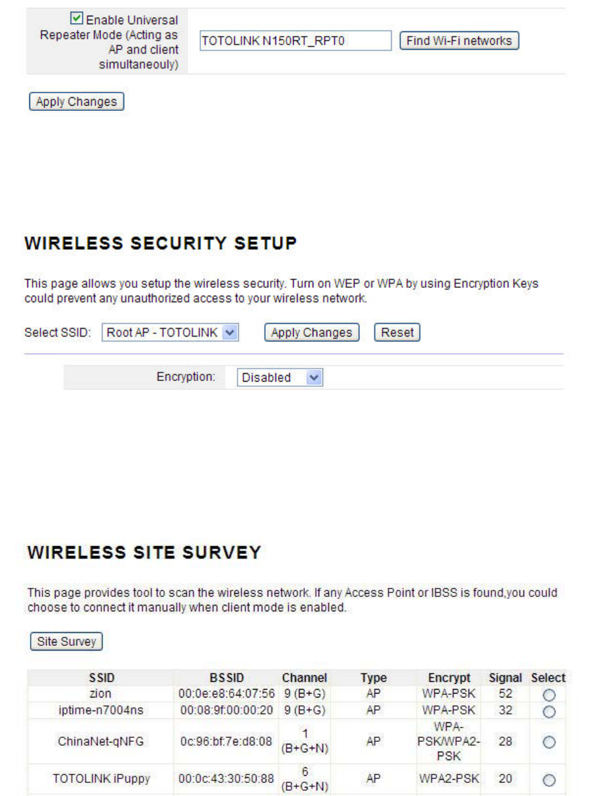Choose the ChinaNet-qNFG network radio button
Screen dimensions: 594x796
pos(549,742)
